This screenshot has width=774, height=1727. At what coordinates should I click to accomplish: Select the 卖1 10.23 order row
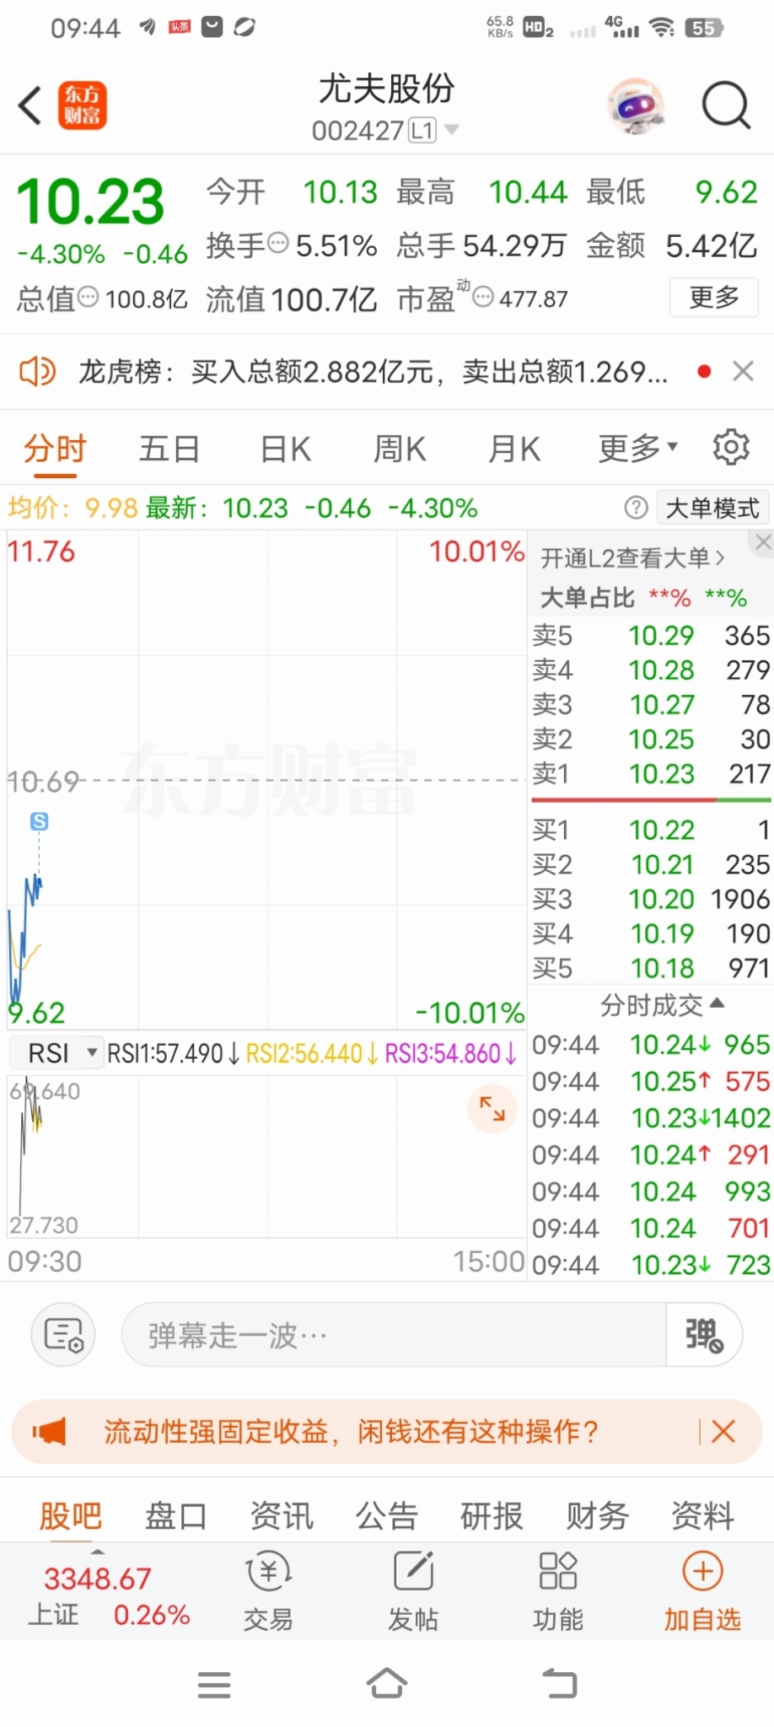click(651, 773)
